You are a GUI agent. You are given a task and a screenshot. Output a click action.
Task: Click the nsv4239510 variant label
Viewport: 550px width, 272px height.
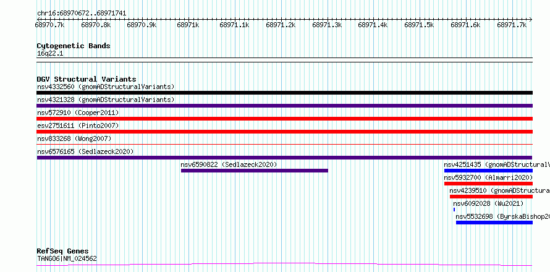499,190
